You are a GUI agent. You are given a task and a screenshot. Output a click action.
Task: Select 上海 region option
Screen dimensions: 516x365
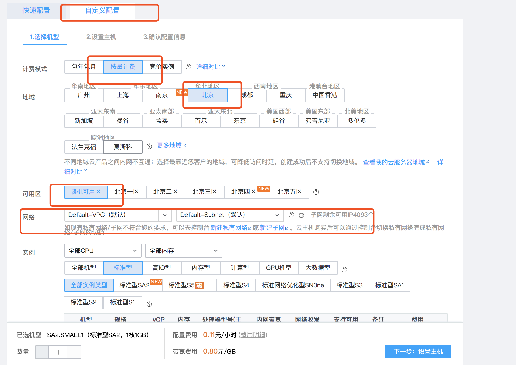(x=123, y=95)
